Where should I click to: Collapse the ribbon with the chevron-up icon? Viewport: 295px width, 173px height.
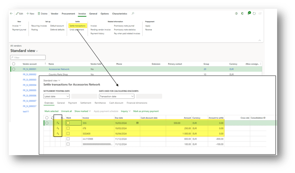259,40
